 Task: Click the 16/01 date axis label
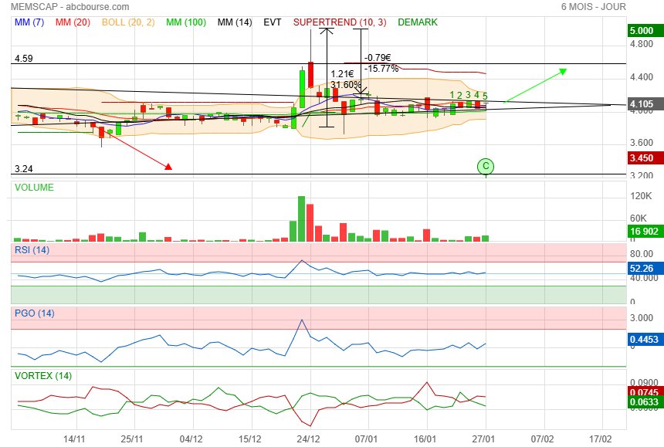pyautogui.click(x=425, y=439)
